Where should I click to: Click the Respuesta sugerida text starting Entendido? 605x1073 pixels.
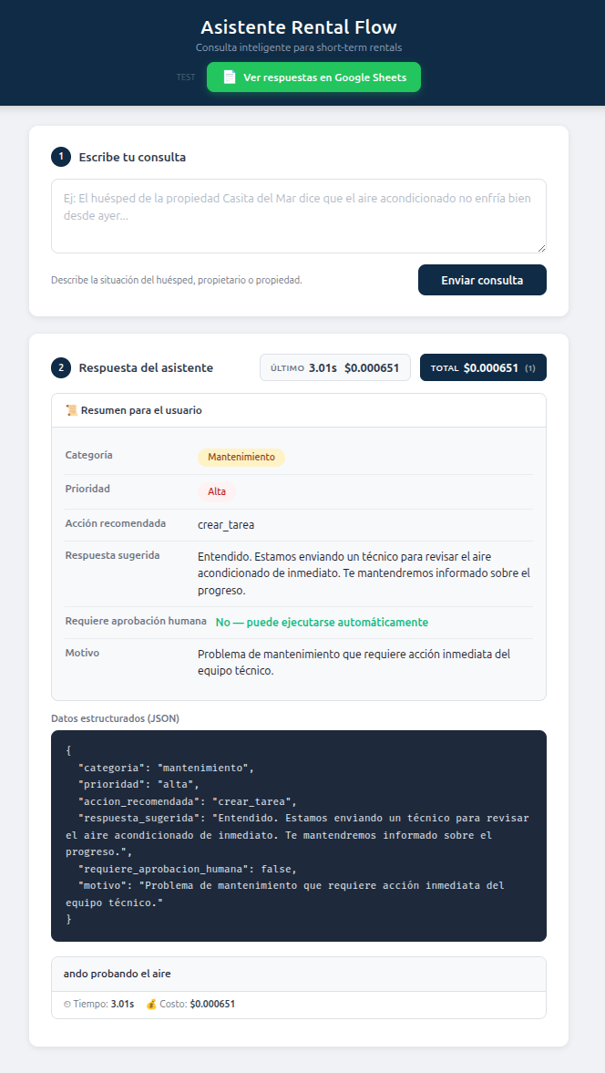[x=364, y=573]
